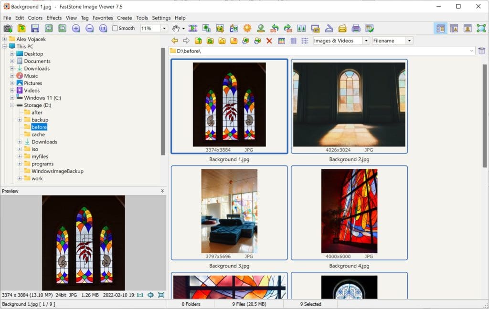The width and height of the screenshot is (489, 309).
Task: Open the zoom percentage dropdown showing 11%
Action: [164, 28]
